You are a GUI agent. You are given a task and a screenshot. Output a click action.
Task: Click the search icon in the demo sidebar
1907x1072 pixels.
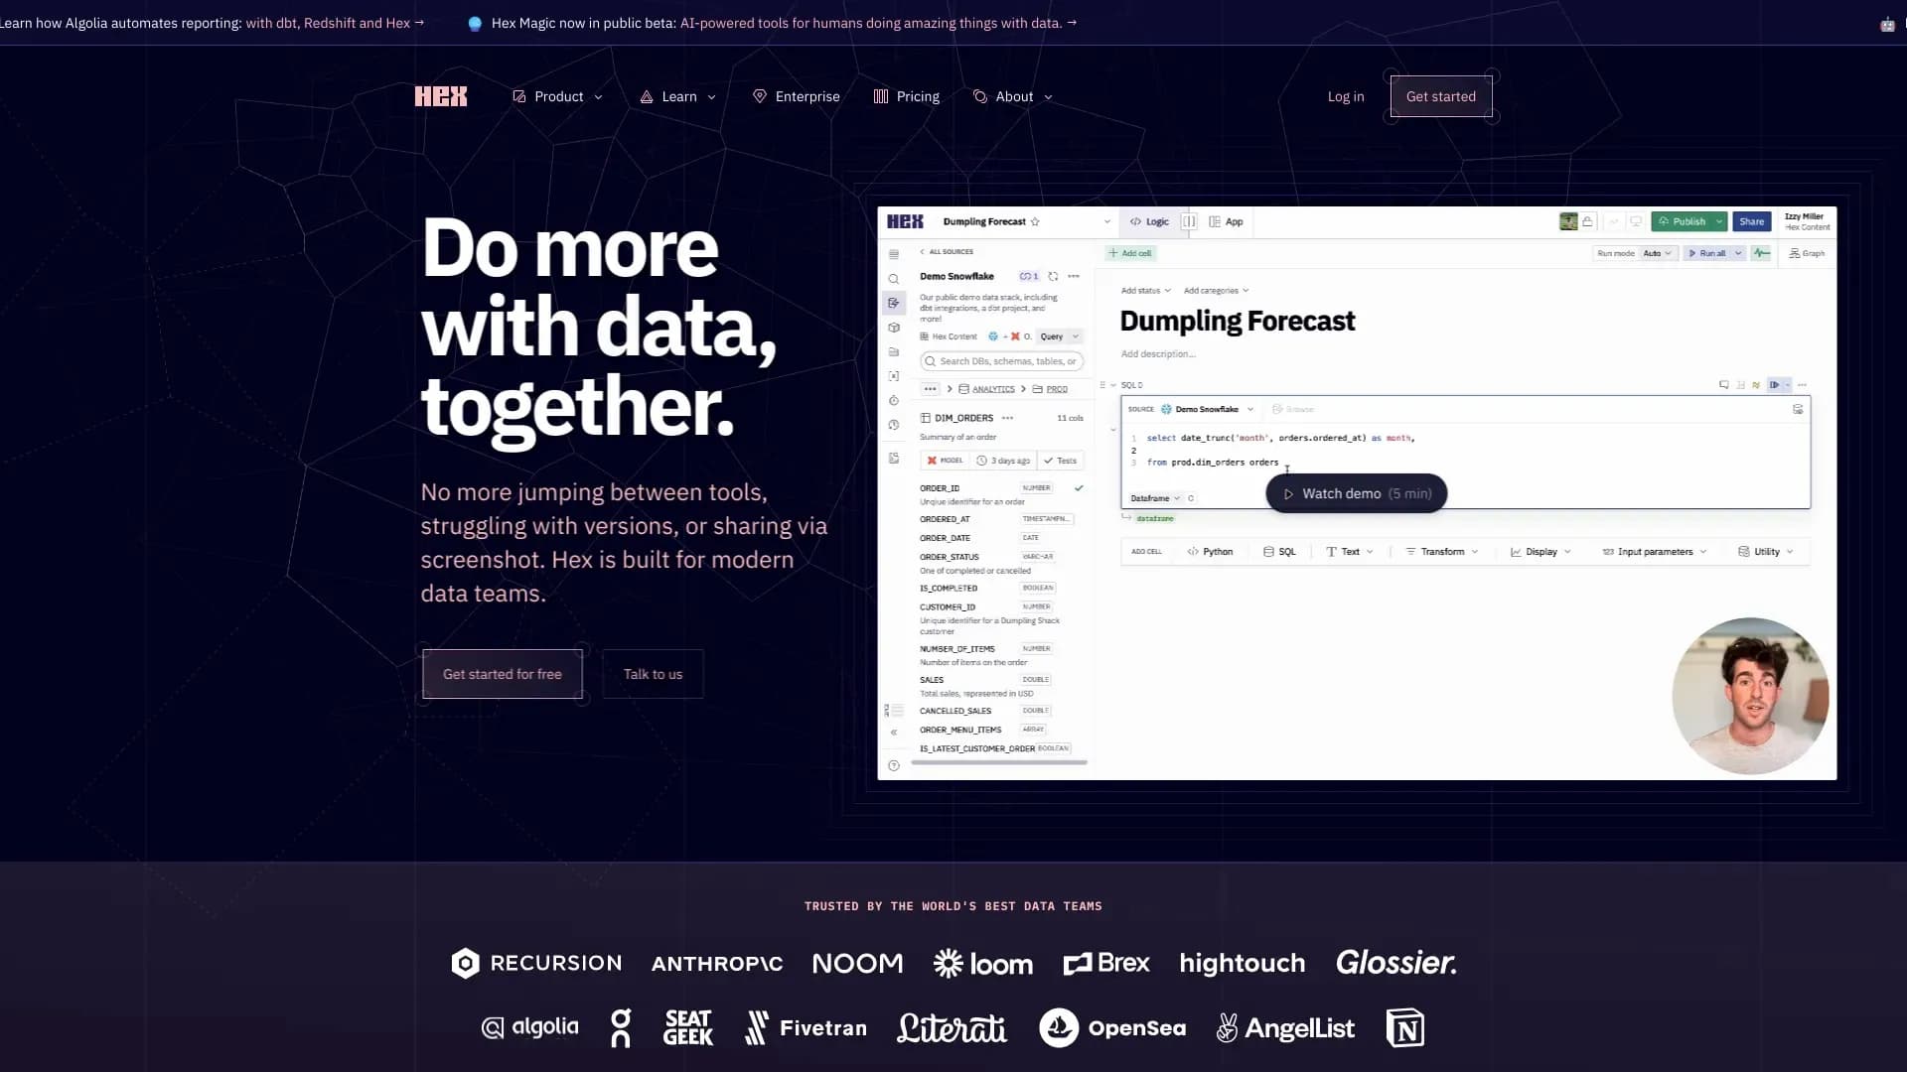(x=894, y=279)
